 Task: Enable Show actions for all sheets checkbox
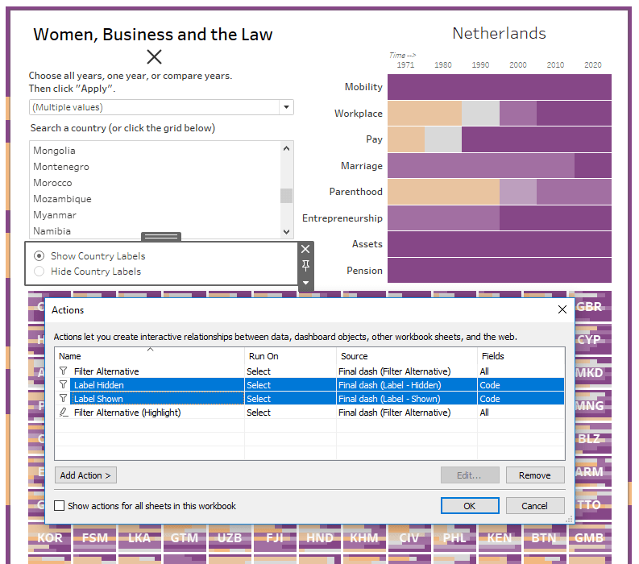60,506
